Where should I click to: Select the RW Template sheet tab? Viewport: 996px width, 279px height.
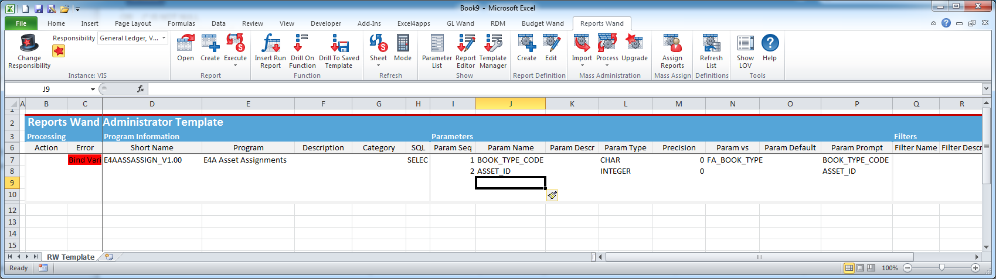[x=70, y=257]
